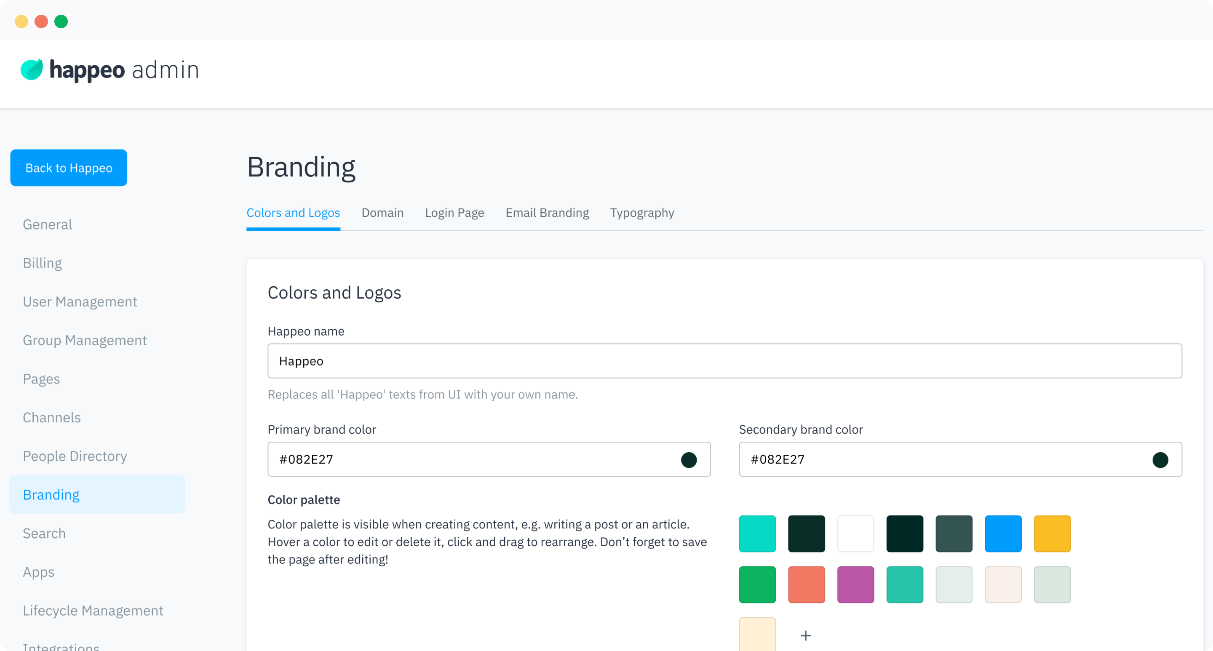Select the yellow palette swatch

pos(1053,534)
